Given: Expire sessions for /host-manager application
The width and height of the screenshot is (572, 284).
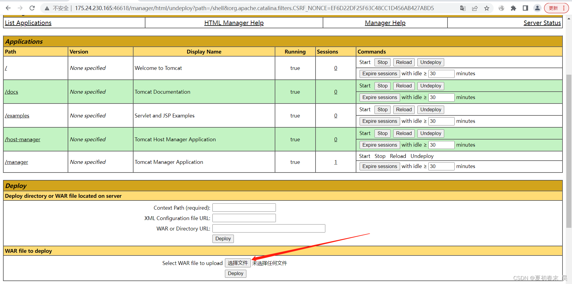Looking at the screenshot, I should 380,145.
